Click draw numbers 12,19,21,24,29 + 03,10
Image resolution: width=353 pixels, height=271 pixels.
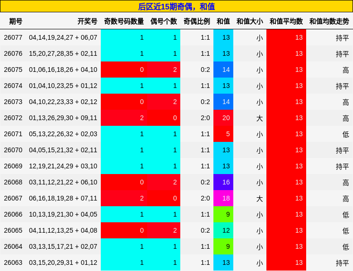[63, 166]
